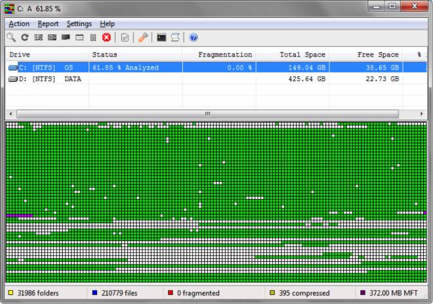Maximize the window

(392, 6)
